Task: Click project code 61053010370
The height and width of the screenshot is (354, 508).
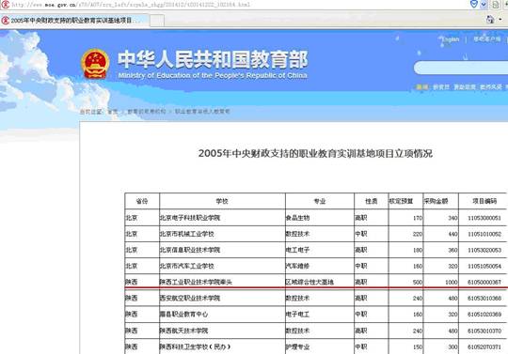Action: click(484, 331)
